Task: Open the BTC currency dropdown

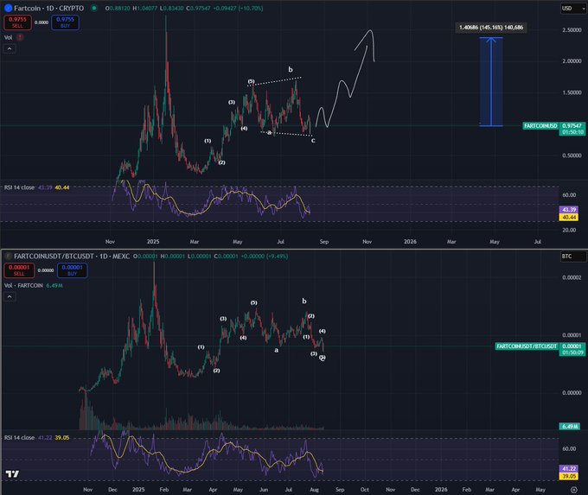Action: pyautogui.click(x=572, y=257)
